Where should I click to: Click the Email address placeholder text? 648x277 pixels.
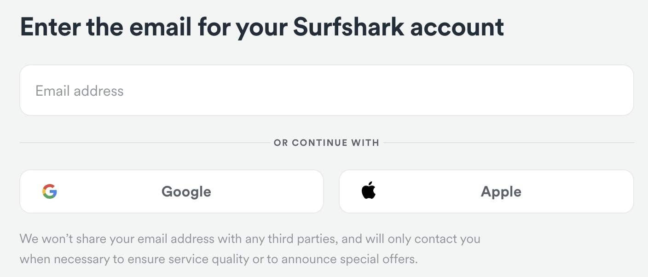pos(79,91)
